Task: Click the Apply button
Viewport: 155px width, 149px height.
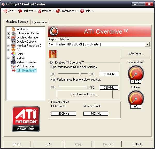Action: pos(78,144)
